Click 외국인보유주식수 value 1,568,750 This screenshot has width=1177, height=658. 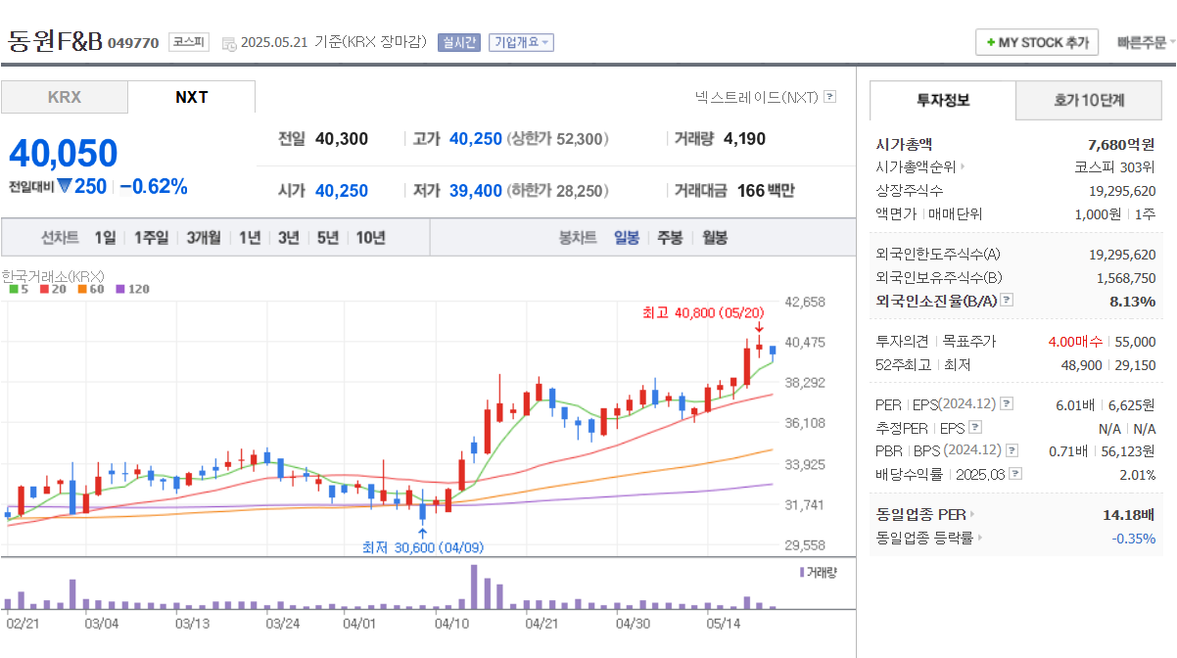coord(1126,278)
